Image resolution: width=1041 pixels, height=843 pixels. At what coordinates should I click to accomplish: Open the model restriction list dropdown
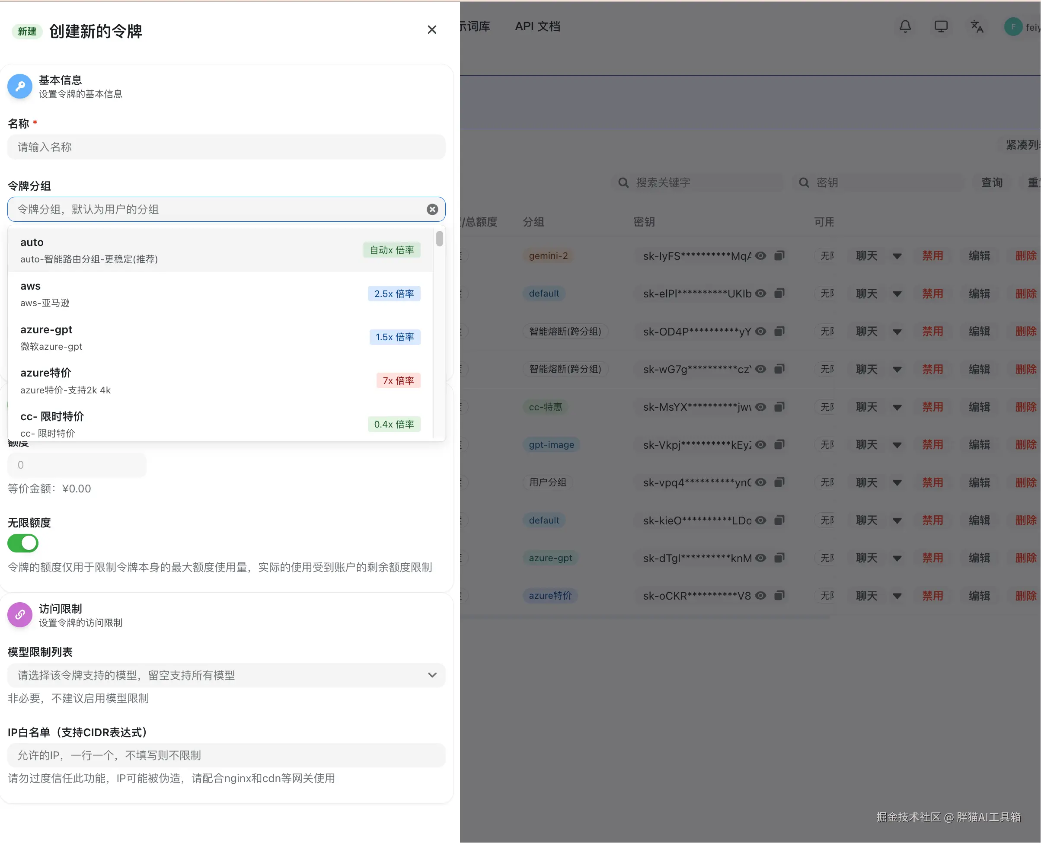226,675
